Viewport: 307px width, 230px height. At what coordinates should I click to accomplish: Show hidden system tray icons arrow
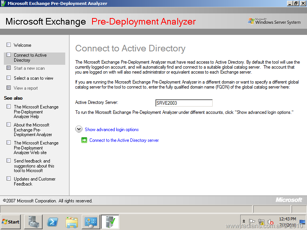244,222
